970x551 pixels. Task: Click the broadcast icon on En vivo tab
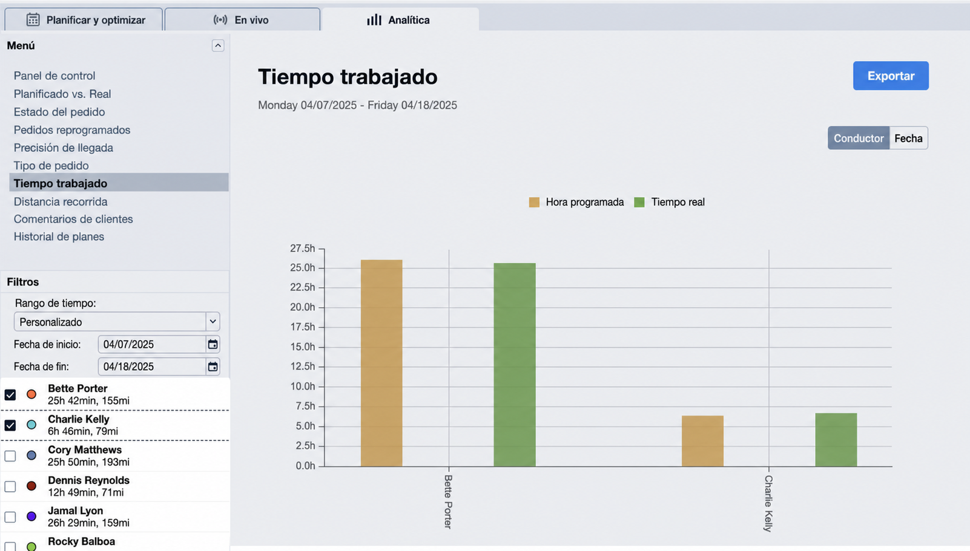(220, 20)
